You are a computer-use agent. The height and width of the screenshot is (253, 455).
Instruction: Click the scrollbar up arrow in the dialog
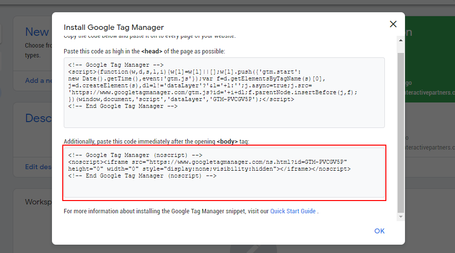tap(401, 40)
